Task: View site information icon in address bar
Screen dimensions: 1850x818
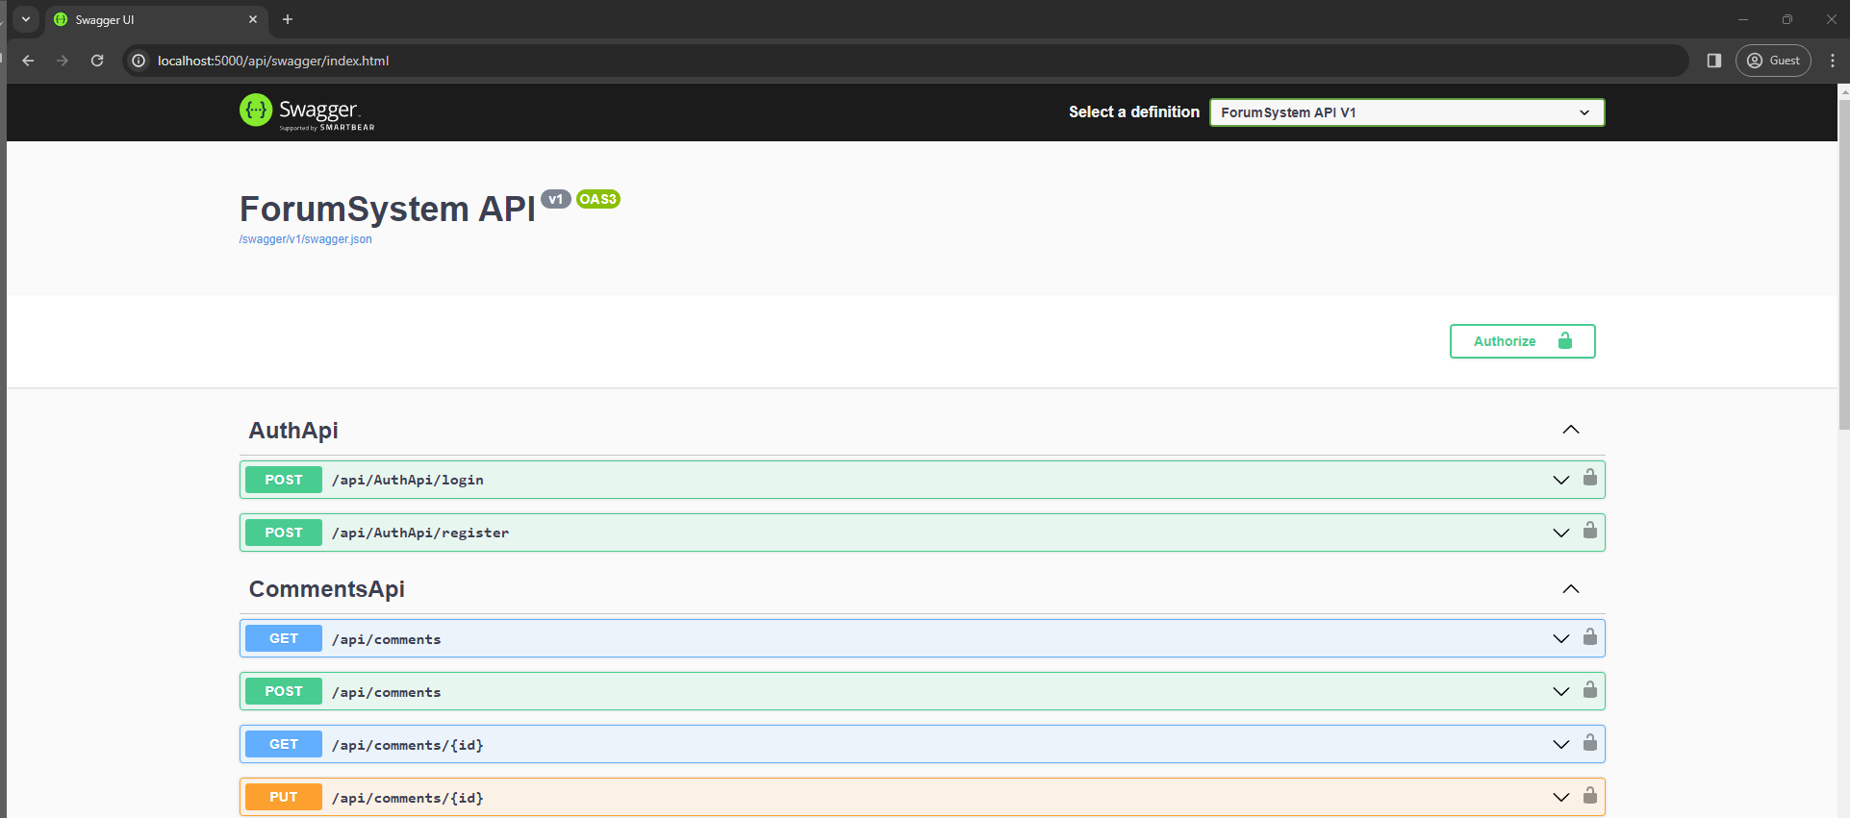Action: point(139,61)
